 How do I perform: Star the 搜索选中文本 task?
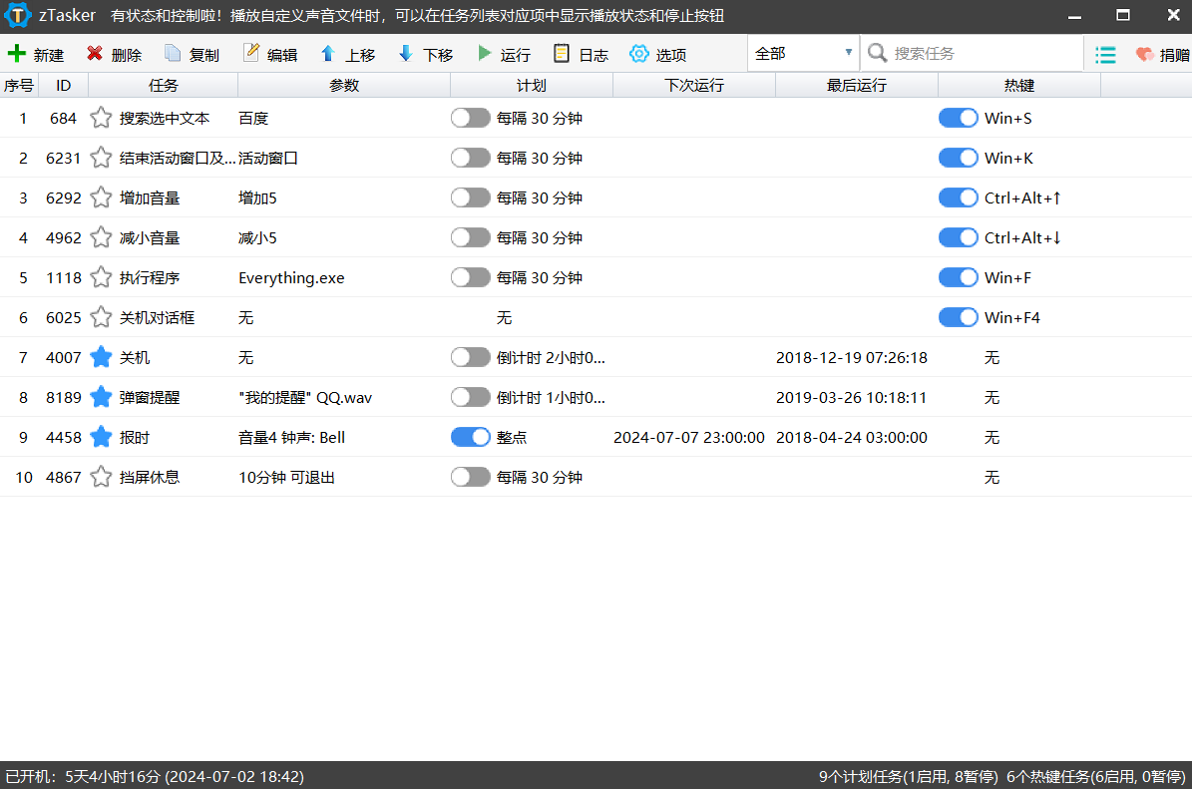[101, 118]
